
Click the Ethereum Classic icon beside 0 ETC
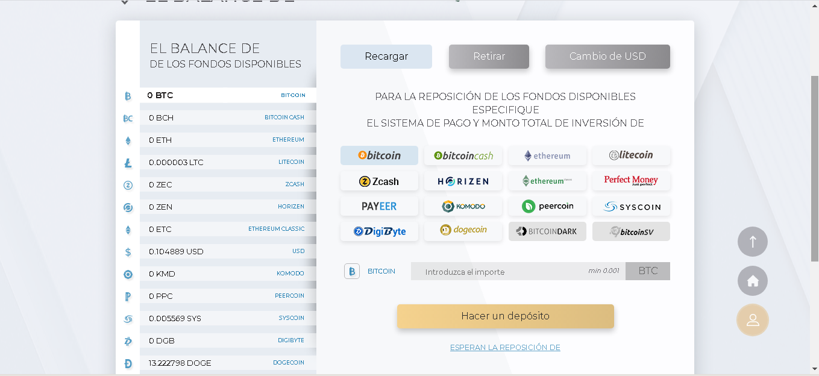point(128,230)
